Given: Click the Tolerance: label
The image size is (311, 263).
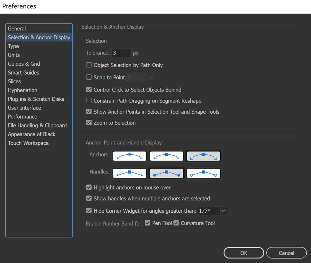Looking at the screenshot, I should pyautogui.click(x=98, y=53).
